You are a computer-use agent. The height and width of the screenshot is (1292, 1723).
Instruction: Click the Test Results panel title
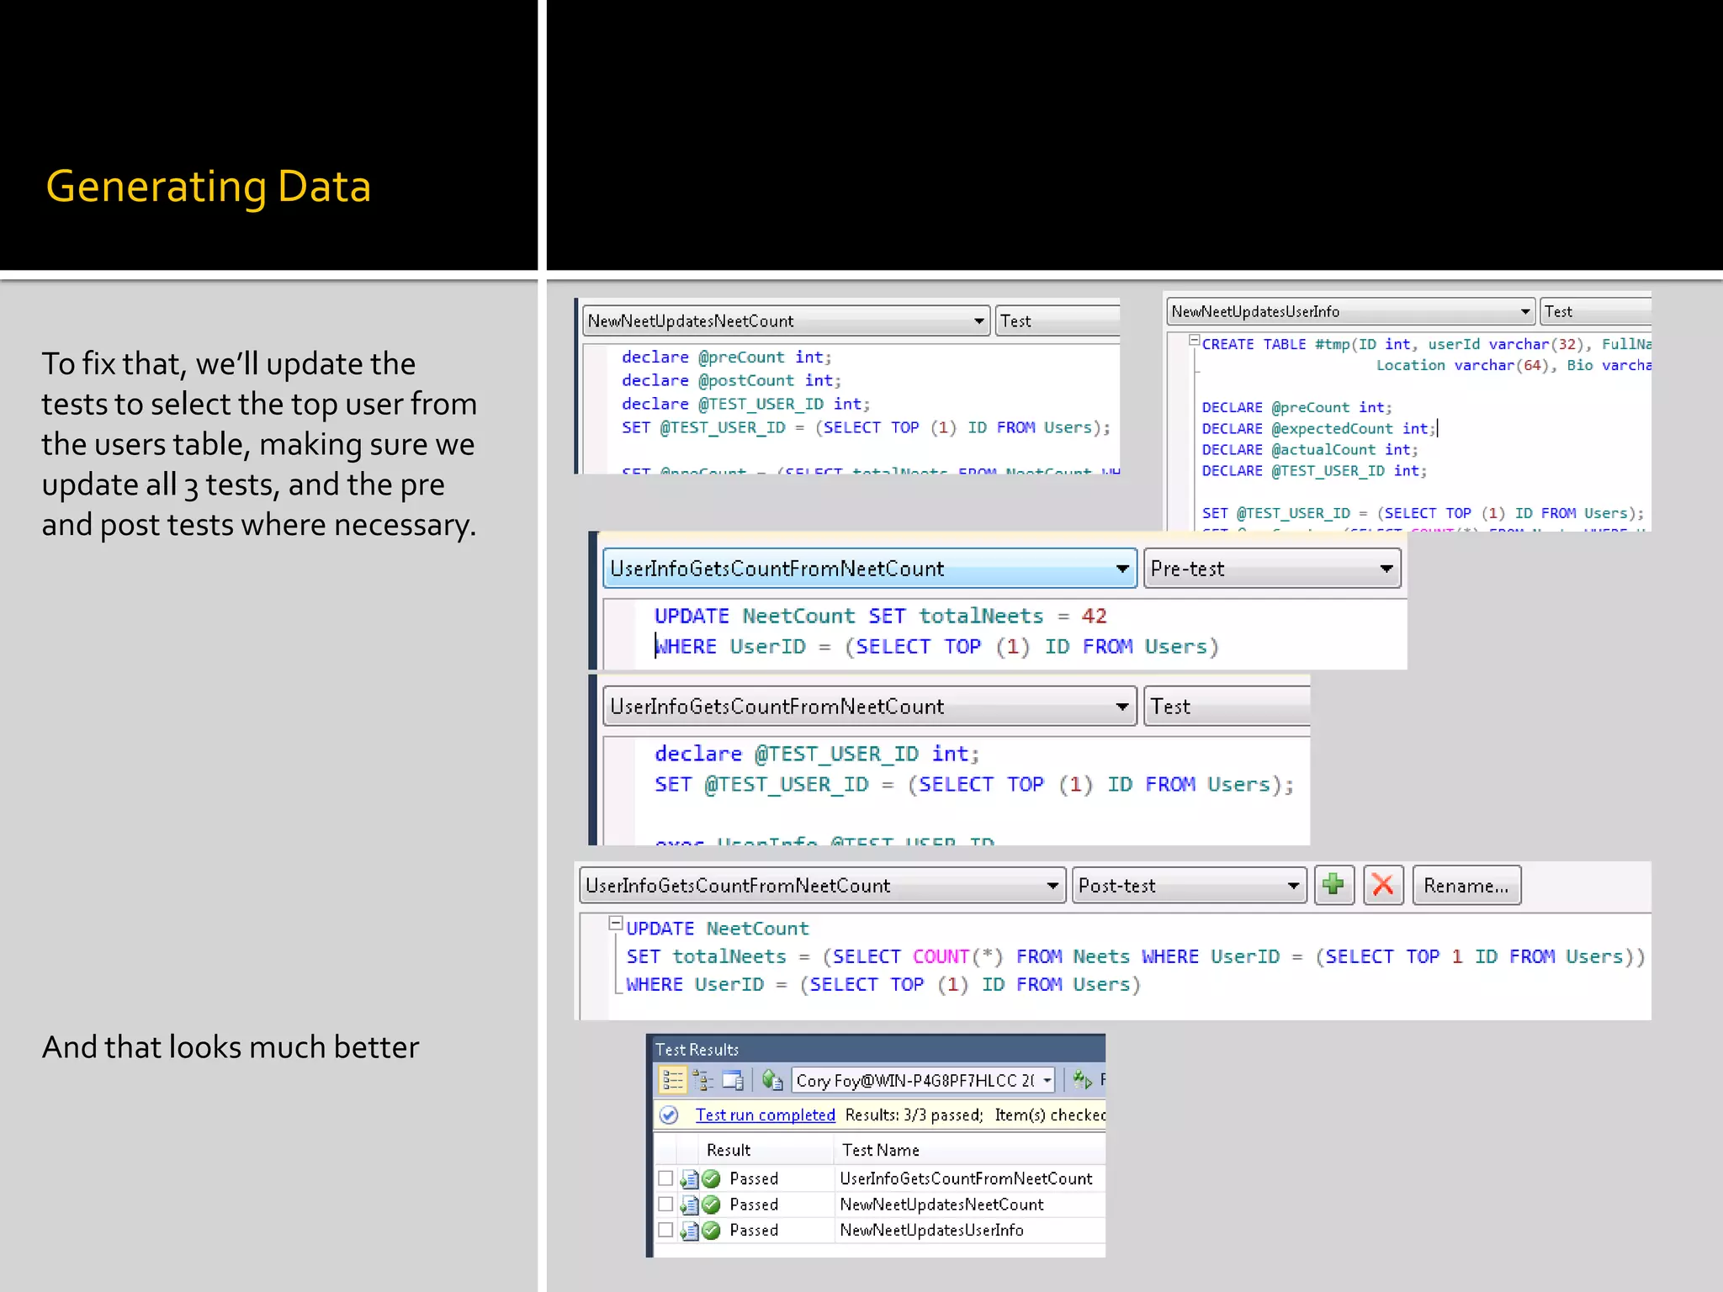[697, 1050]
